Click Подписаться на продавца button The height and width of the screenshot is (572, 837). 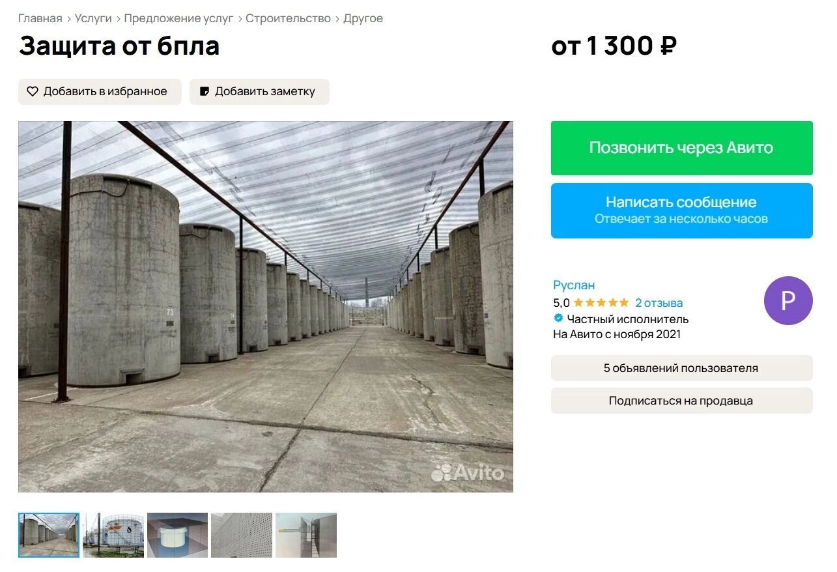(x=682, y=401)
